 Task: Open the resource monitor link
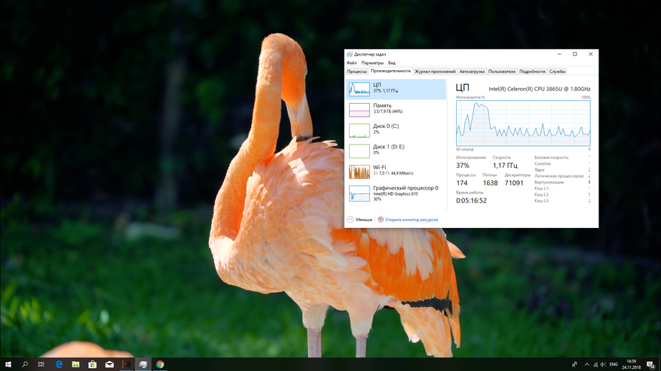[411, 220]
